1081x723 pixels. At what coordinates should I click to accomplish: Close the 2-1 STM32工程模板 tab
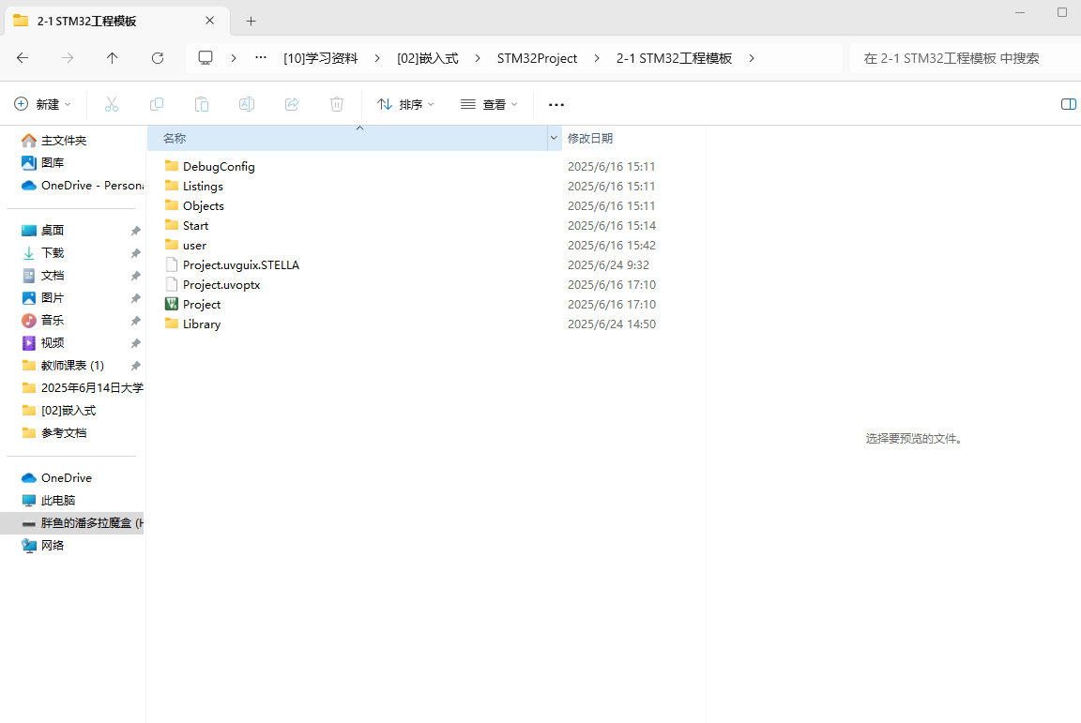pyautogui.click(x=209, y=21)
